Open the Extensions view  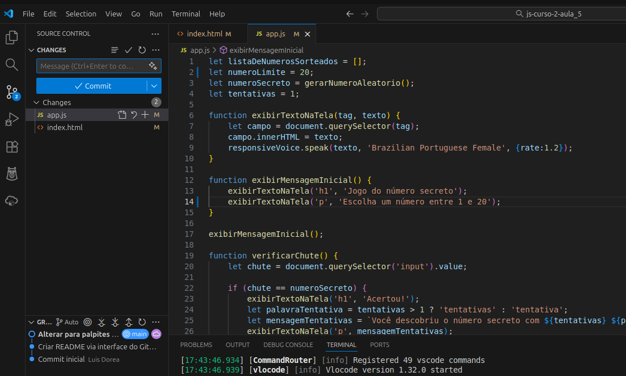pyautogui.click(x=12, y=147)
